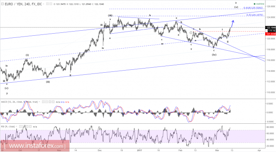Screen dimensions: 276x152
Task: Hide the MACD indicator with eye icon
Action: [x=43, y=102]
